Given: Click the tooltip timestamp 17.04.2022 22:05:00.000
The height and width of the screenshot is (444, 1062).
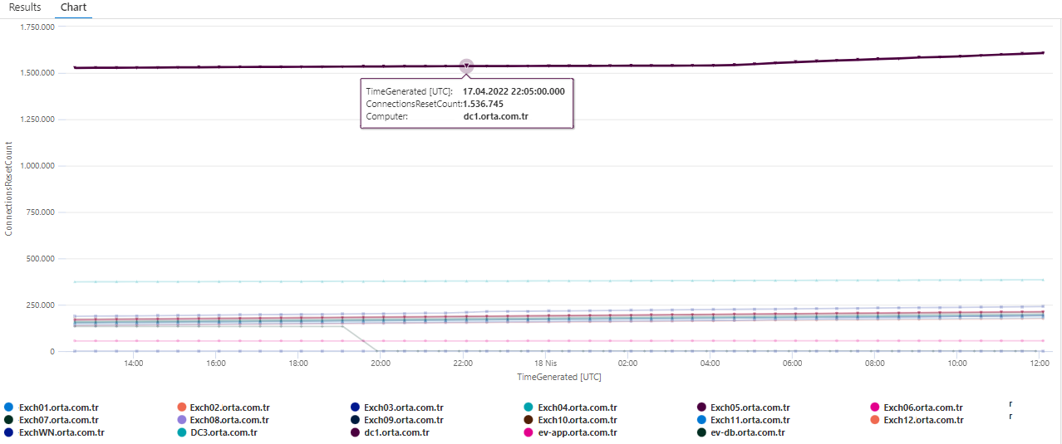Looking at the screenshot, I should [514, 91].
